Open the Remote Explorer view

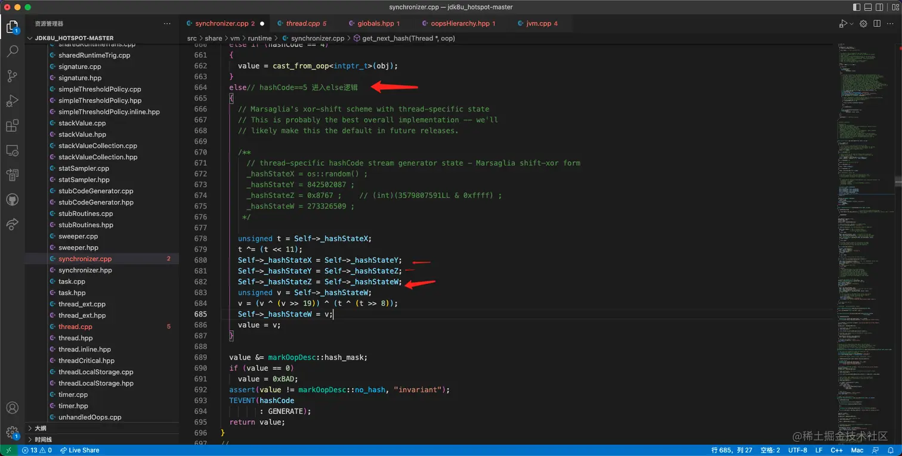pyautogui.click(x=12, y=150)
